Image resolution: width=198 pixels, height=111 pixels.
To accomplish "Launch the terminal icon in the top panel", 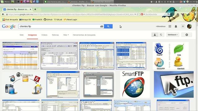I will click(18, 2).
